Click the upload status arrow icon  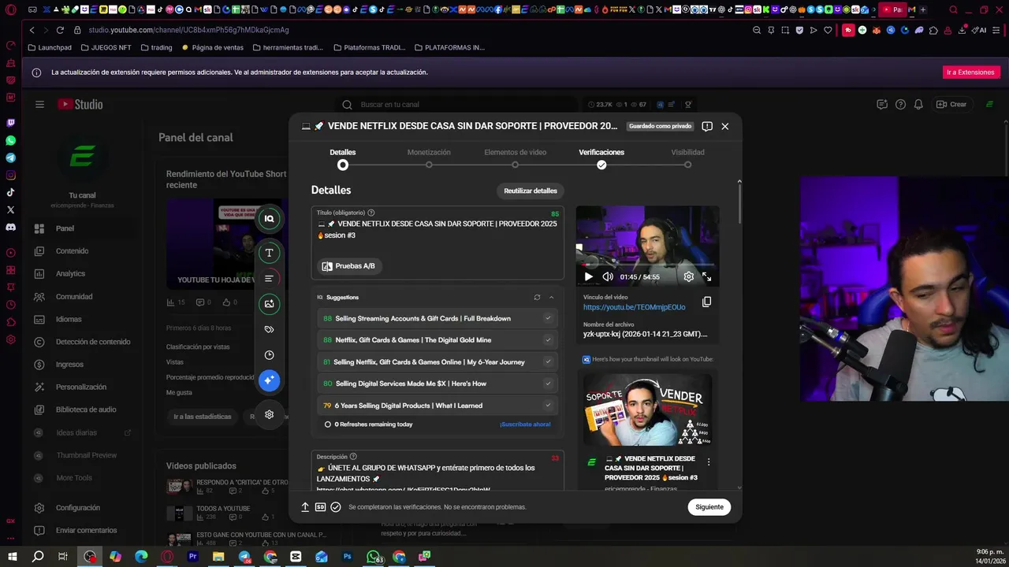(305, 507)
